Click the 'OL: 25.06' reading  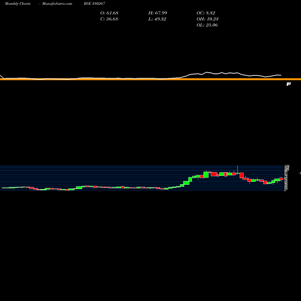click(207, 25)
